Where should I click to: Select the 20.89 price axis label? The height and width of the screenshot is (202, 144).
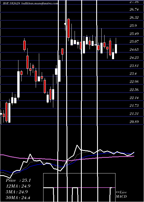(x=134, y=121)
